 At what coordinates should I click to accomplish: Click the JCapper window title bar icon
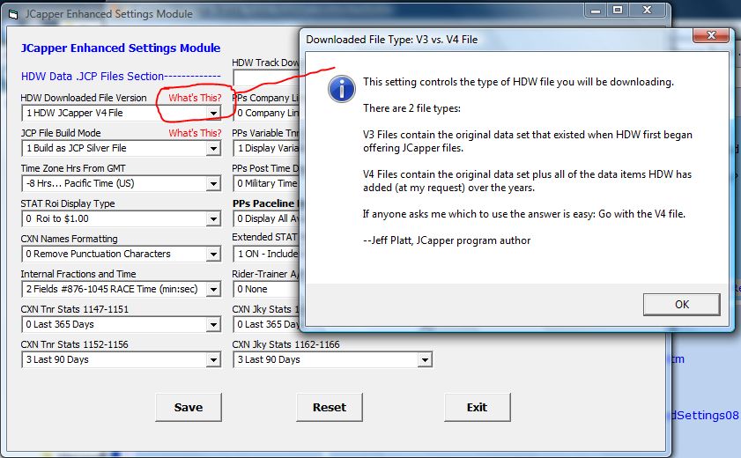point(13,14)
